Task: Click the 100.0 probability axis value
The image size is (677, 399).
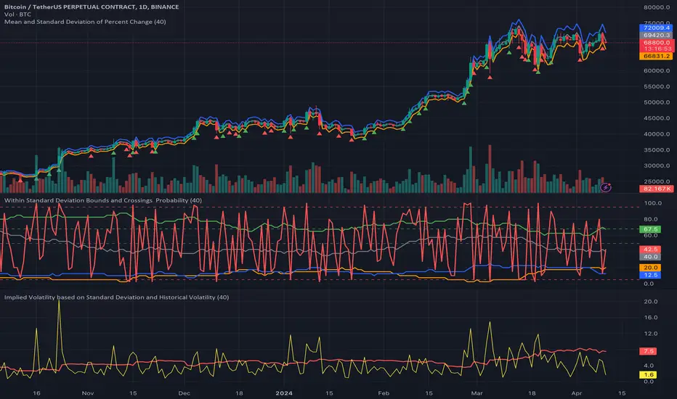Action: pyautogui.click(x=652, y=202)
